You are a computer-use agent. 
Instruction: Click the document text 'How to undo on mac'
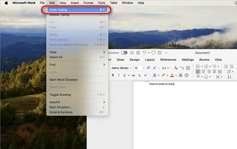161,84
